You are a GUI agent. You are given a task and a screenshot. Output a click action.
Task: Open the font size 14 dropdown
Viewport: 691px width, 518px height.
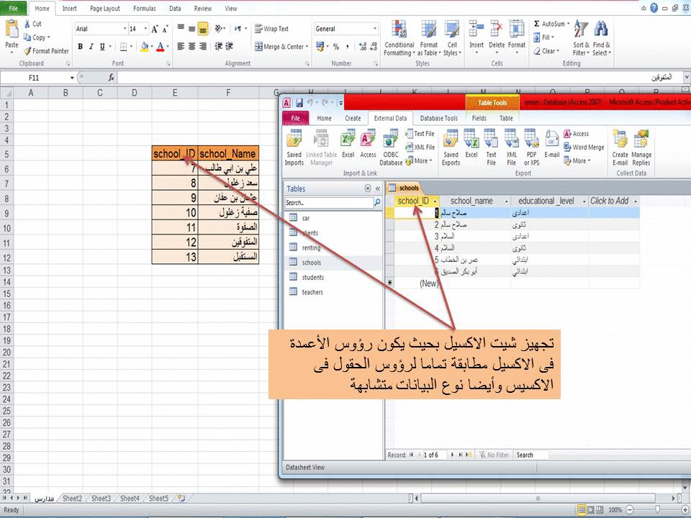pyautogui.click(x=145, y=29)
